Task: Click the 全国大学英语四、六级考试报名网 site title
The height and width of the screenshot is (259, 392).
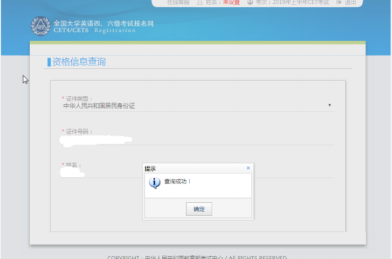Action: tap(103, 23)
